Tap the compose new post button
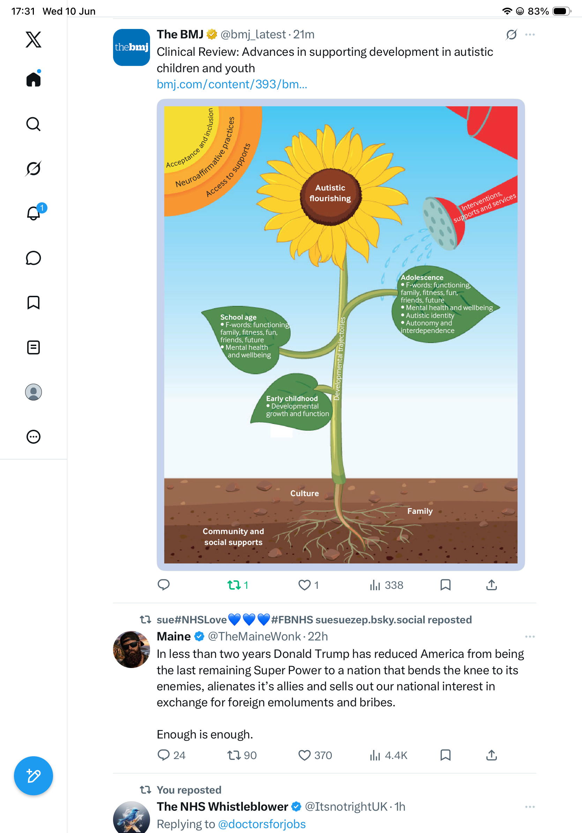 click(x=33, y=776)
